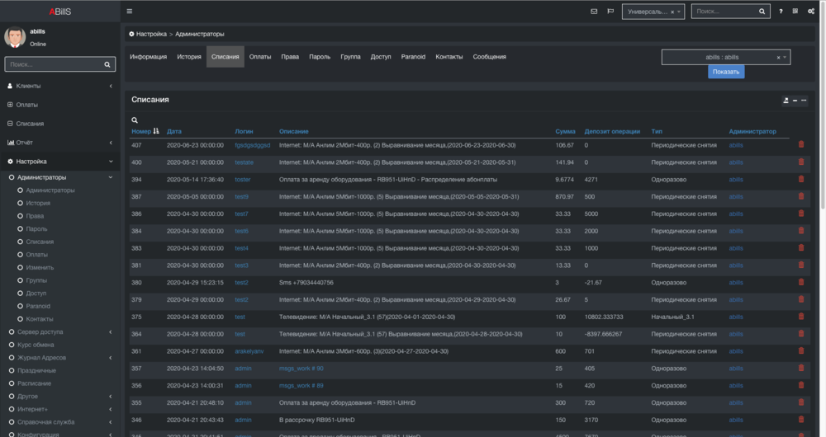Open messages envelope icon in header

(x=594, y=12)
